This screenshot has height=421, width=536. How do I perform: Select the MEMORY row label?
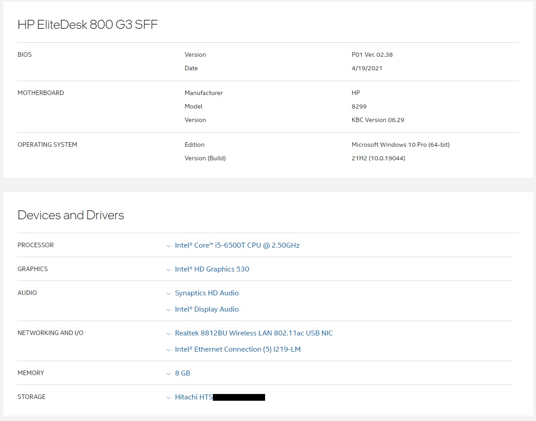tap(31, 373)
